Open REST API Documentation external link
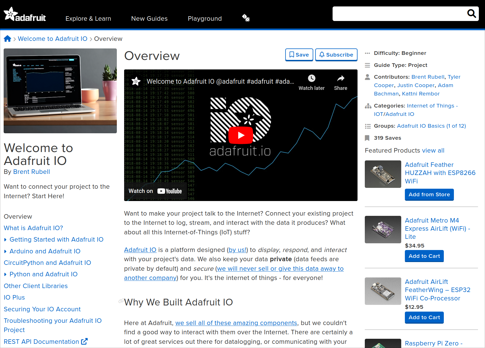 pyautogui.click(x=46, y=342)
